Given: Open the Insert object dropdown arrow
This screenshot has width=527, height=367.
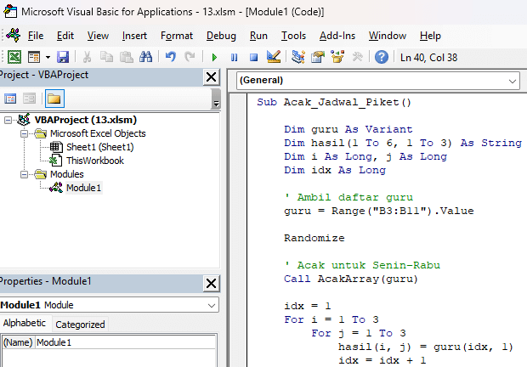Looking at the screenshot, I should [x=48, y=58].
